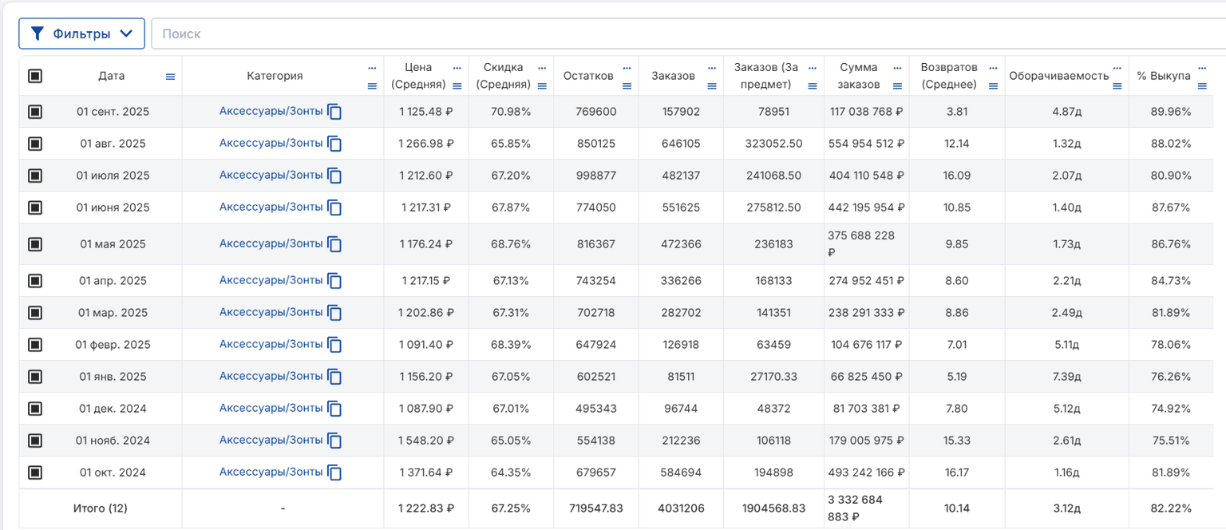
Task: Copy category in the 01 окт. 2024 row
Action: 335,473
